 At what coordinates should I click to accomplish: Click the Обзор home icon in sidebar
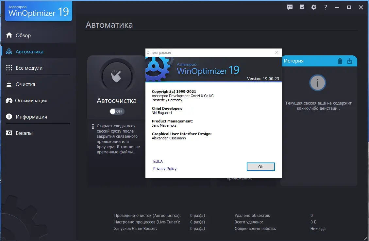[x=9, y=35]
